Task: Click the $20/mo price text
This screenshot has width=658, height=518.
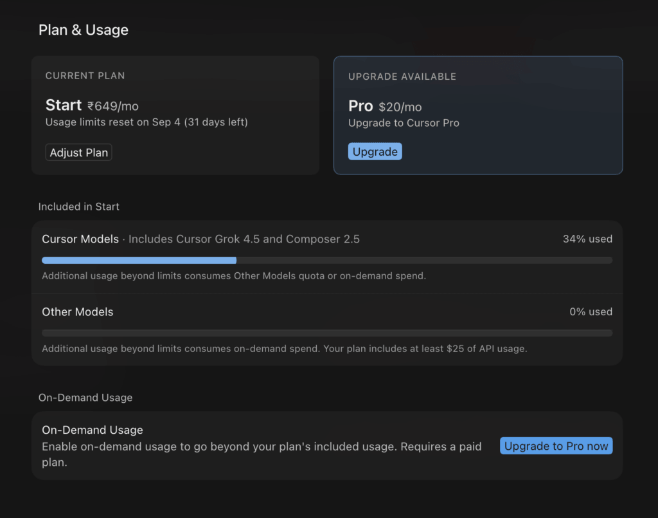Action: coord(400,107)
